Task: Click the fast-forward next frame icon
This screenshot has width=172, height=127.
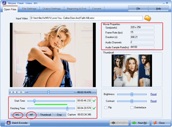Action: [23, 92]
